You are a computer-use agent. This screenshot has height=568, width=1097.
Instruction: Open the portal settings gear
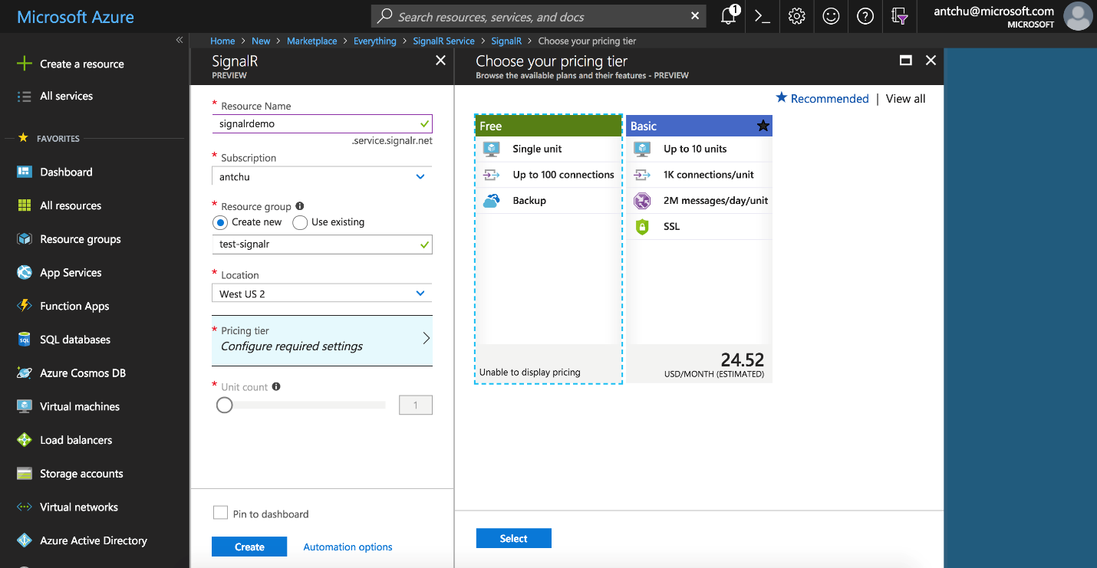coord(797,16)
